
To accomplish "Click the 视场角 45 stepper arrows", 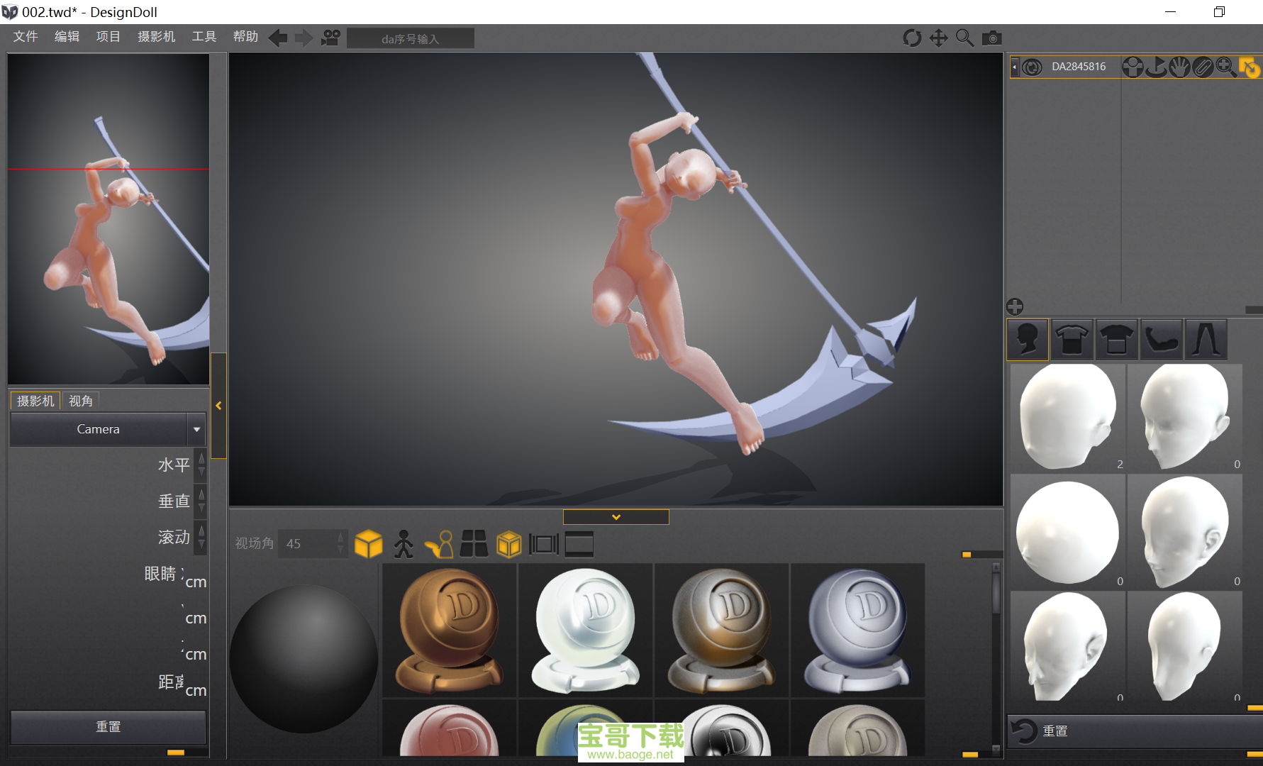I will tap(341, 543).
